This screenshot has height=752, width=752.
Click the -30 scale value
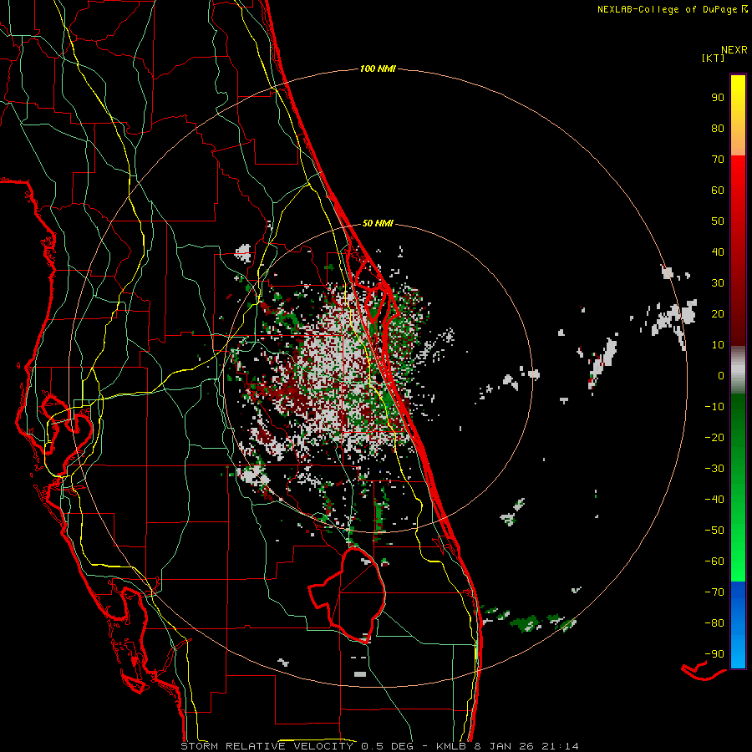714,469
